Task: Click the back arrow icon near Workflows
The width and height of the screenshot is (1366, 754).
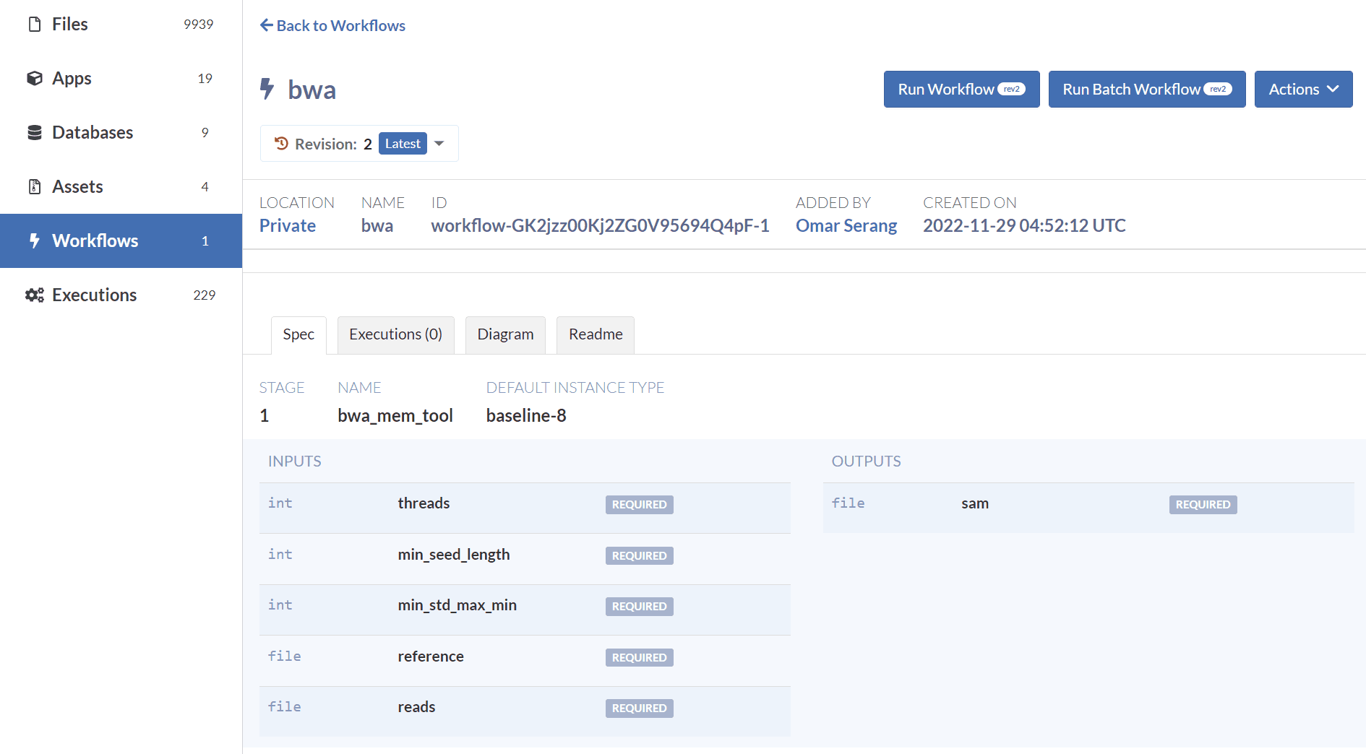Action: click(266, 25)
